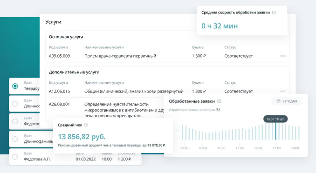316x173 pixels.
Task: Click the 13 856,82 руб. value
Action: click(x=82, y=137)
